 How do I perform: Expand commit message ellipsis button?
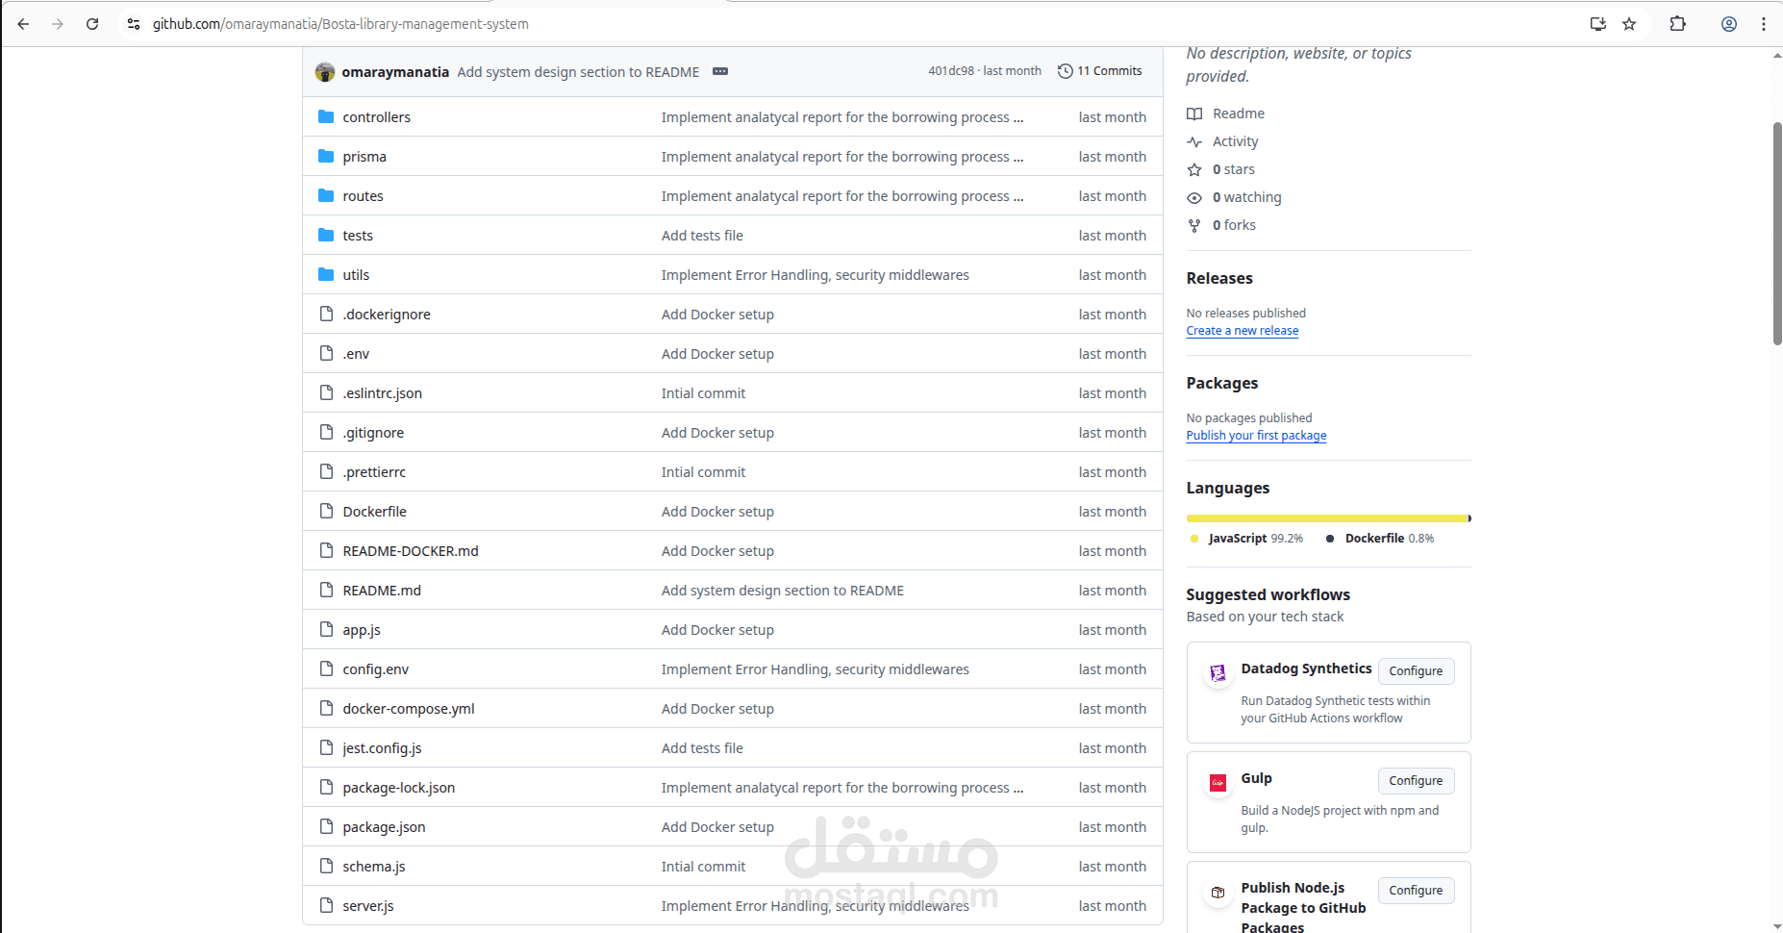pos(720,71)
